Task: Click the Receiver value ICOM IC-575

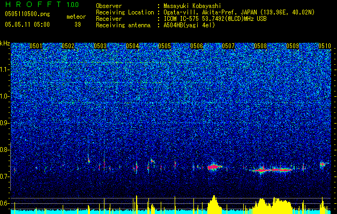Action: click(183, 19)
